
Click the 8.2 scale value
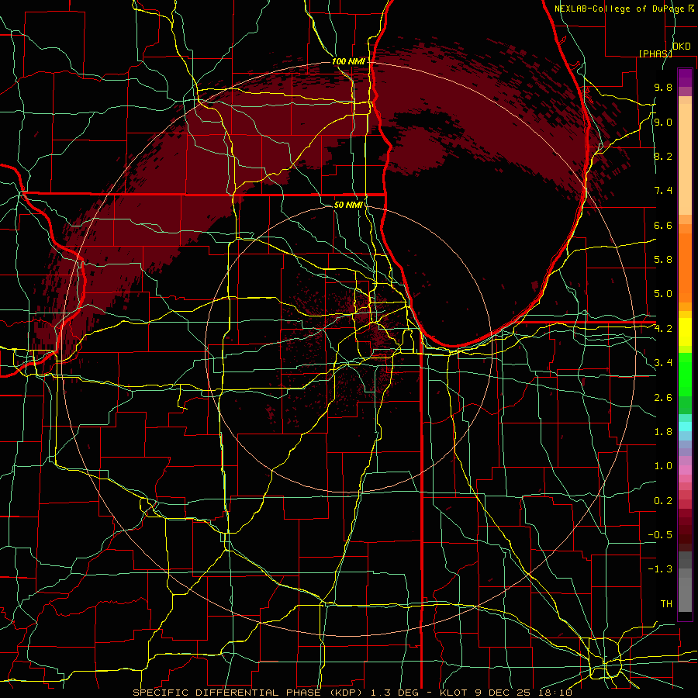663,156
